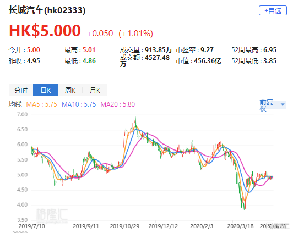
Task: Open the 前复权 adjustment selector label
Action: pos(266,105)
